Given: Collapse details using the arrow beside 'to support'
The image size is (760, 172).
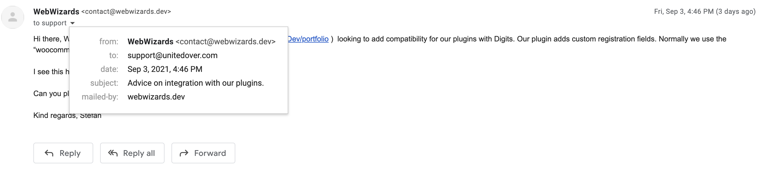Looking at the screenshot, I should point(72,23).
